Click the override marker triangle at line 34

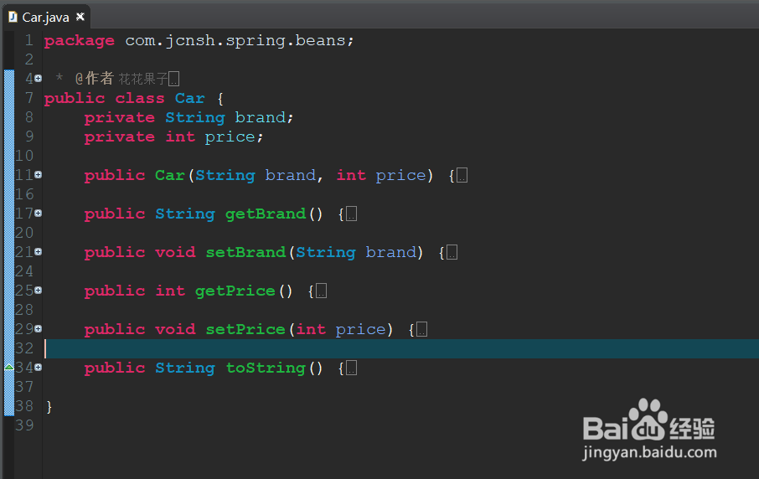[x=8, y=368]
